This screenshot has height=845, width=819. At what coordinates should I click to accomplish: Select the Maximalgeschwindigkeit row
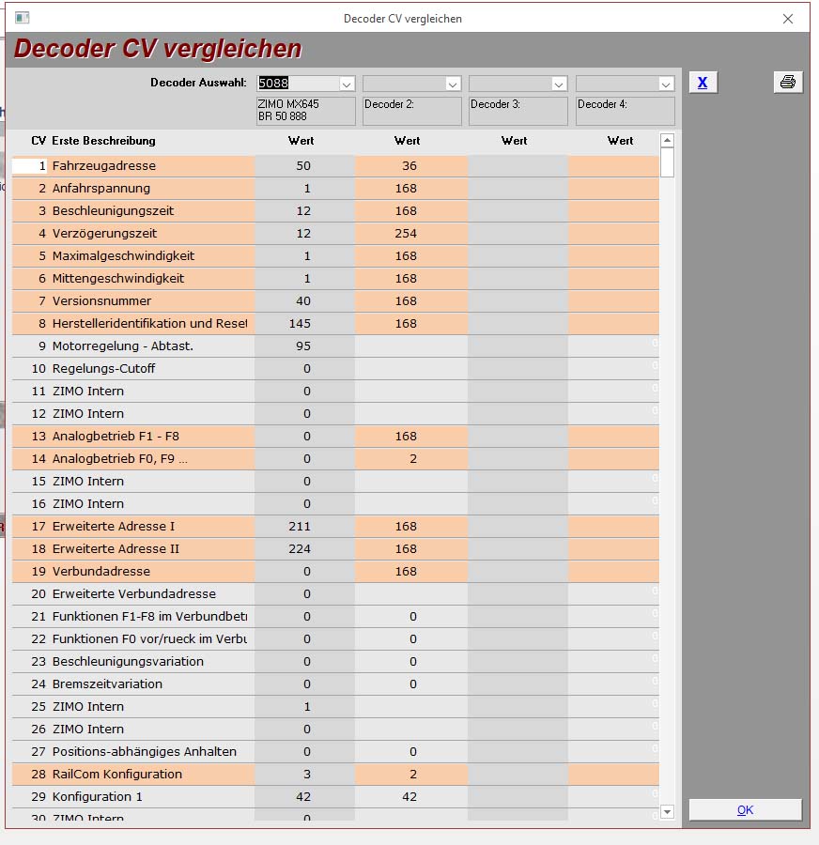(x=335, y=256)
